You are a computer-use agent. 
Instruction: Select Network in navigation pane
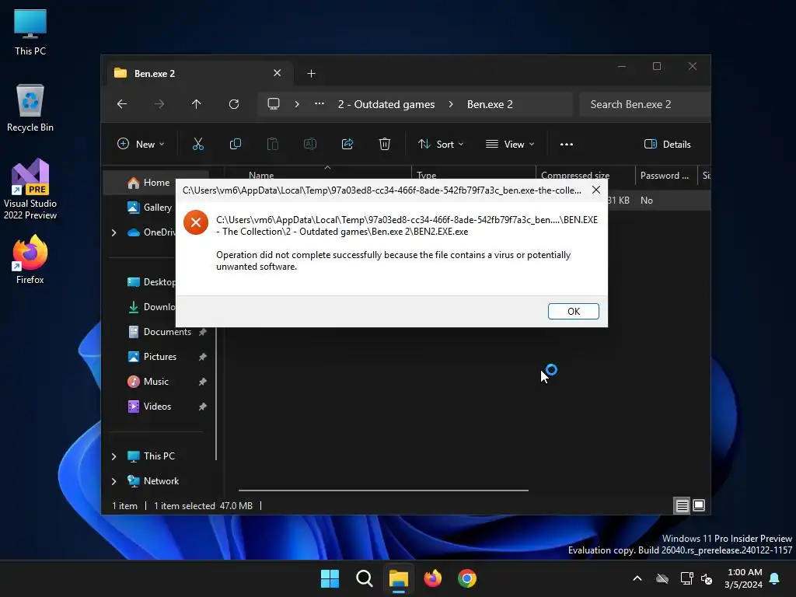click(x=153, y=481)
